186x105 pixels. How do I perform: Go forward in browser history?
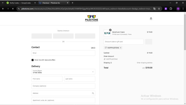tap(8, 9)
